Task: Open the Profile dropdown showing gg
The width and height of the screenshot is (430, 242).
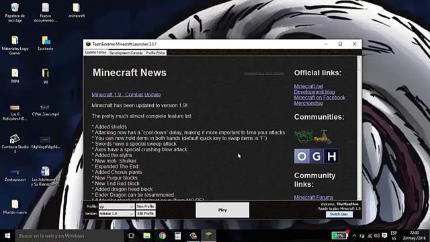Action: click(116, 206)
